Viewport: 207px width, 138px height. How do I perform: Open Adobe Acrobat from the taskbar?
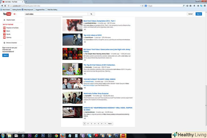coord(96,136)
